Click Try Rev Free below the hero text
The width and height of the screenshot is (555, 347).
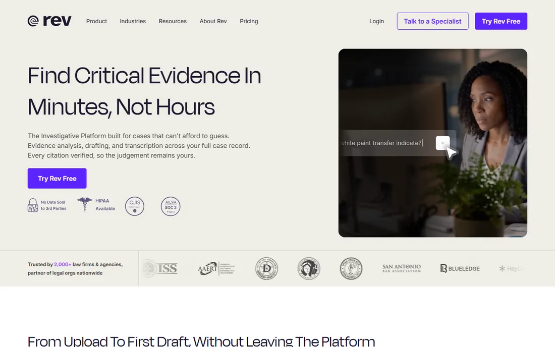[x=57, y=178]
